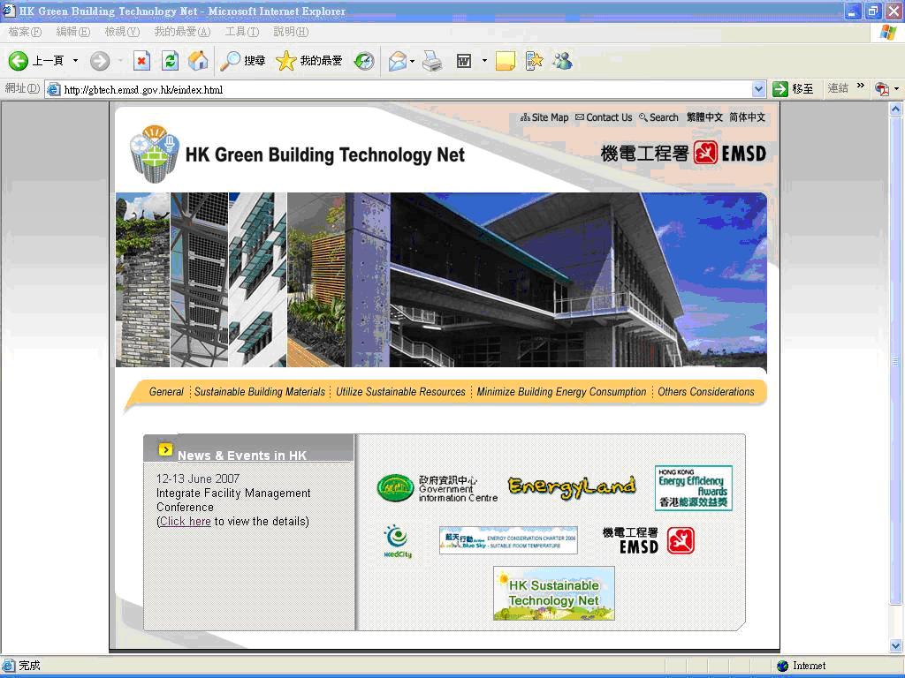Viewport: 905px width, 678px height.
Task: Follow the 'Click here' conference link
Action: pos(185,522)
